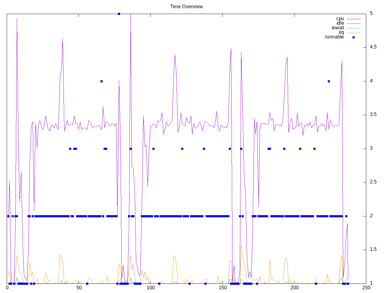391x293 pixels.
Task: Click the x-axis tick label 250
Action: 366,288
